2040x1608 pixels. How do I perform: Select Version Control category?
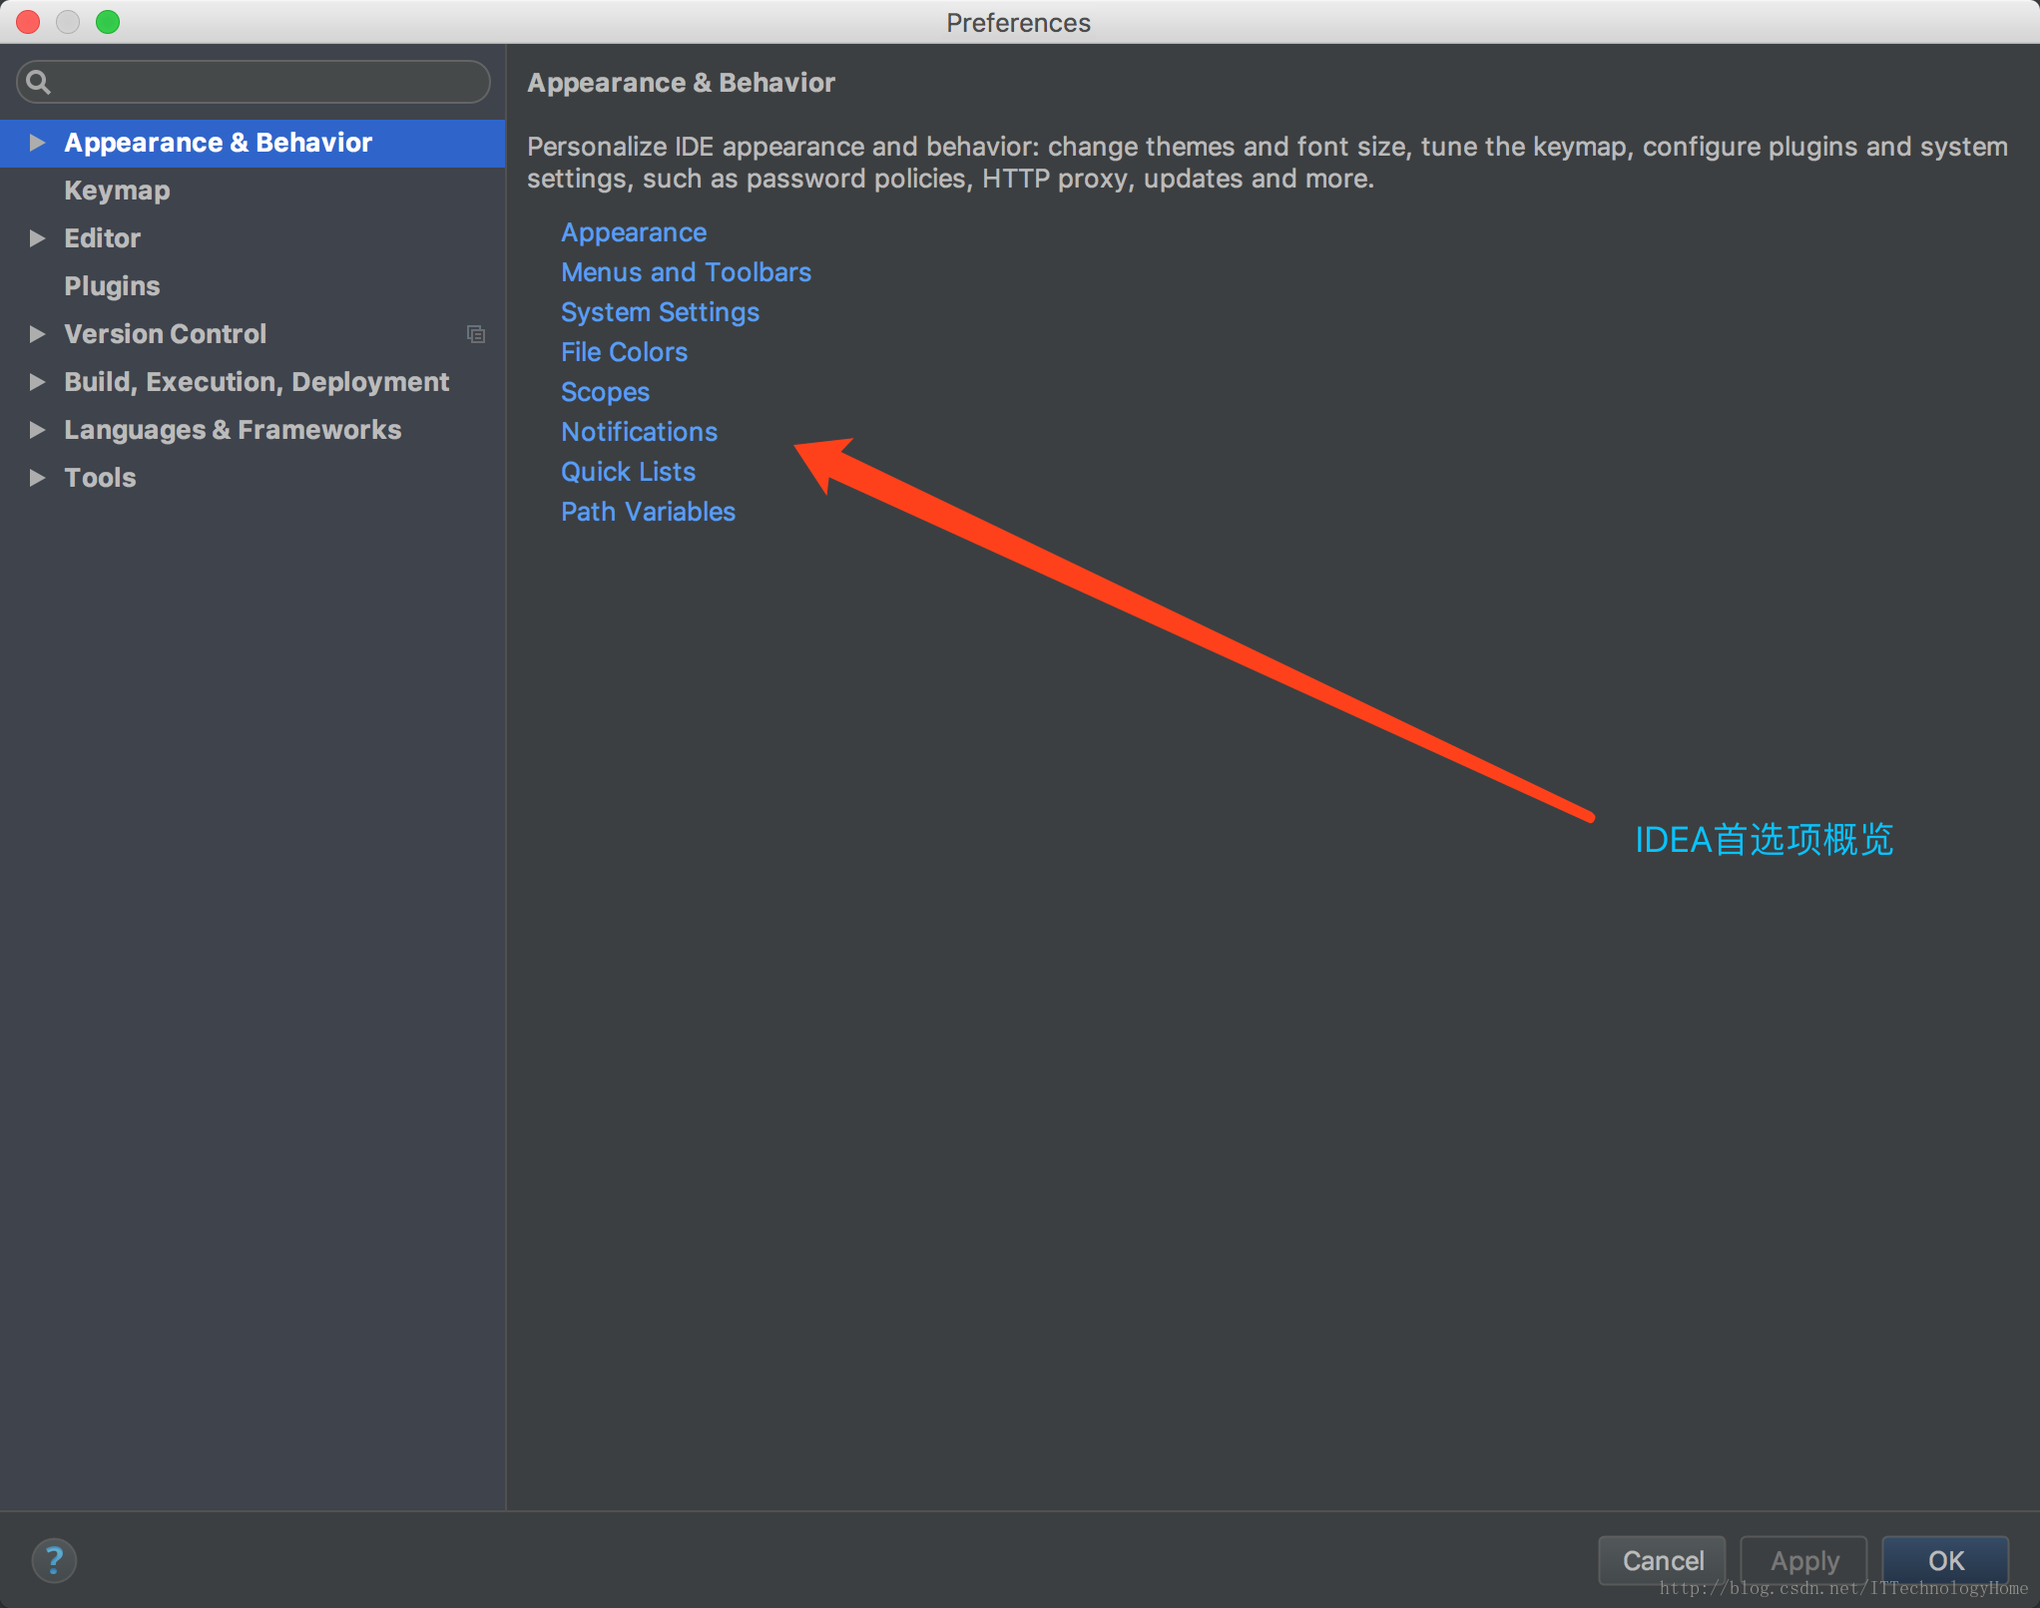pyautogui.click(x=253, y=334)
